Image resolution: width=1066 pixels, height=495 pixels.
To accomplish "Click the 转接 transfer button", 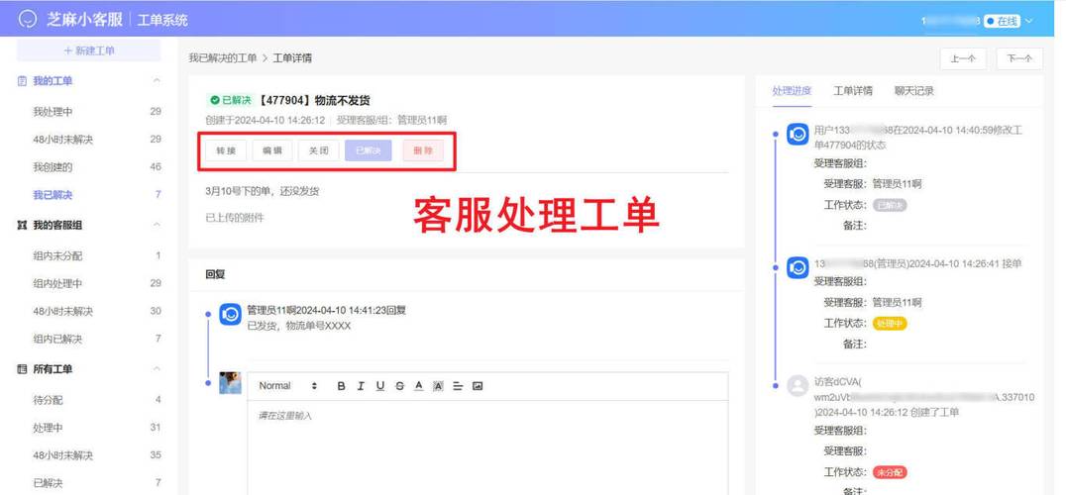I will pyautogui.click(x=226, y=150).
